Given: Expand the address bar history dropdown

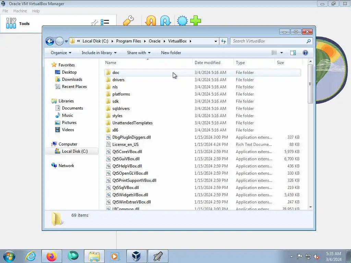Looking at the screenshot, I should [216, 41].
